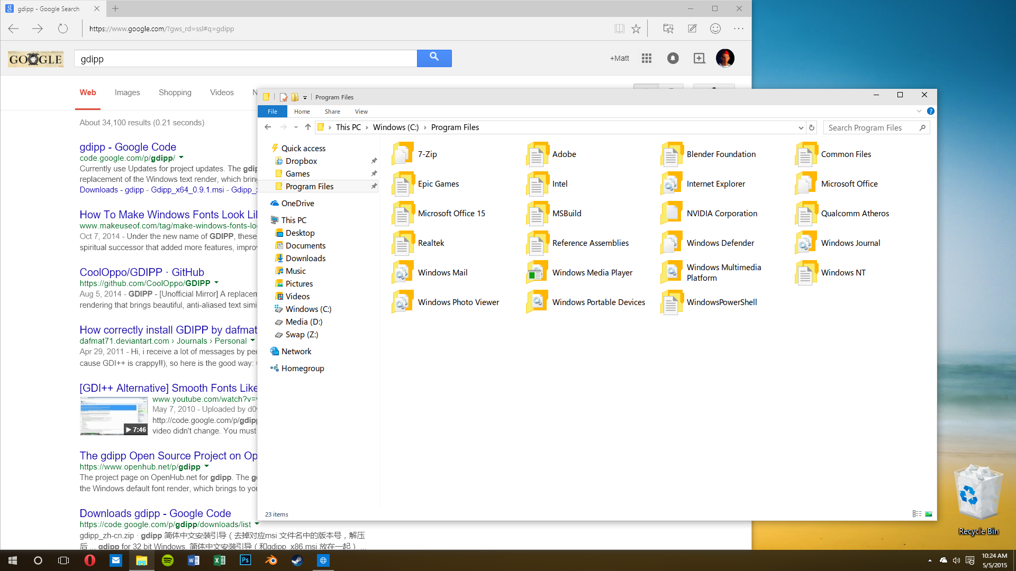Refresh the page in Edge browser
The height and width of the screenshot is (571, 1016).
click(x=63, y=29)
